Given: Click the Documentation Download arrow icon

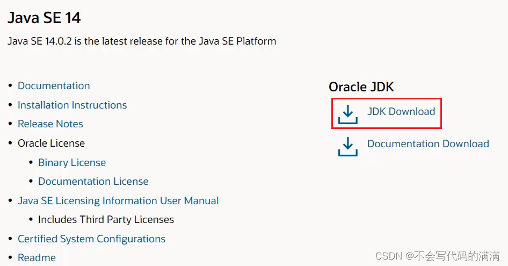Looking at the screenshot, I should tap(347, 147).
